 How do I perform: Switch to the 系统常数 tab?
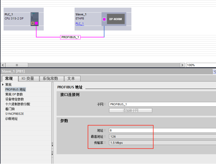pyautogui.click(x=52, y=78)
